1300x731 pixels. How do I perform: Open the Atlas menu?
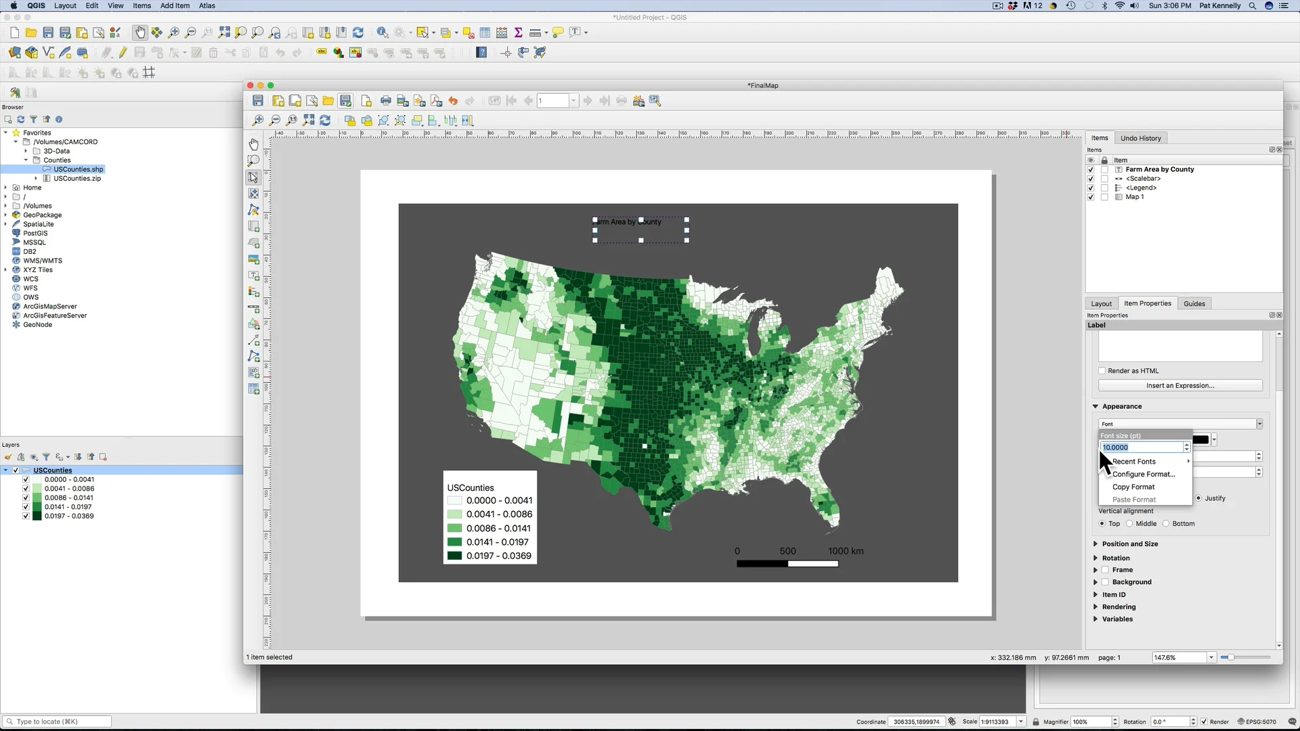207,5
